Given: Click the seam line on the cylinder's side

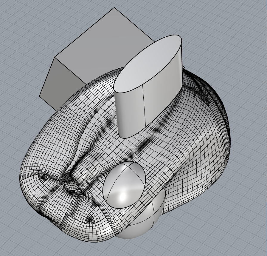Looking at the screenshot, I should pyautogui.click(x=144, y=106).
